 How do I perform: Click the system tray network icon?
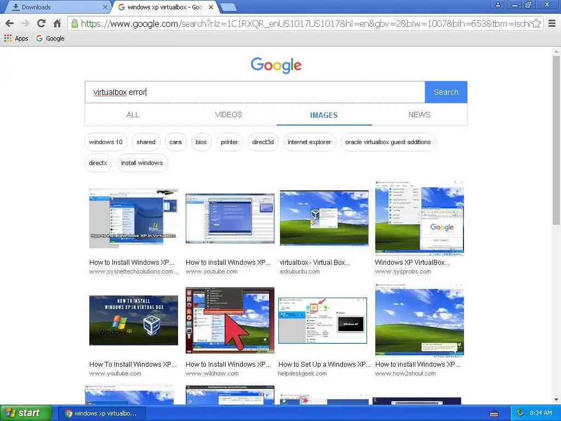point(520,413)
